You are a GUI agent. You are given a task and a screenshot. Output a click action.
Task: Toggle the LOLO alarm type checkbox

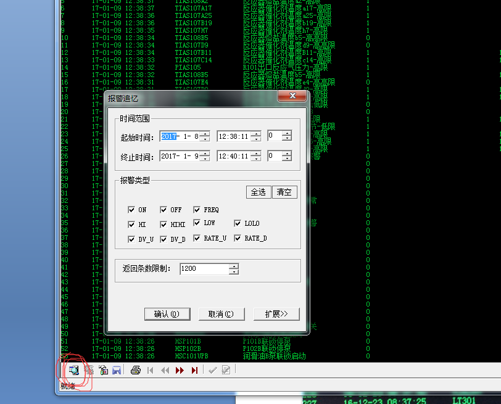pos(238,223)
